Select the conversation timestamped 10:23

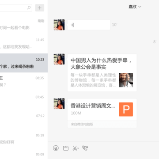pos(24,63)
